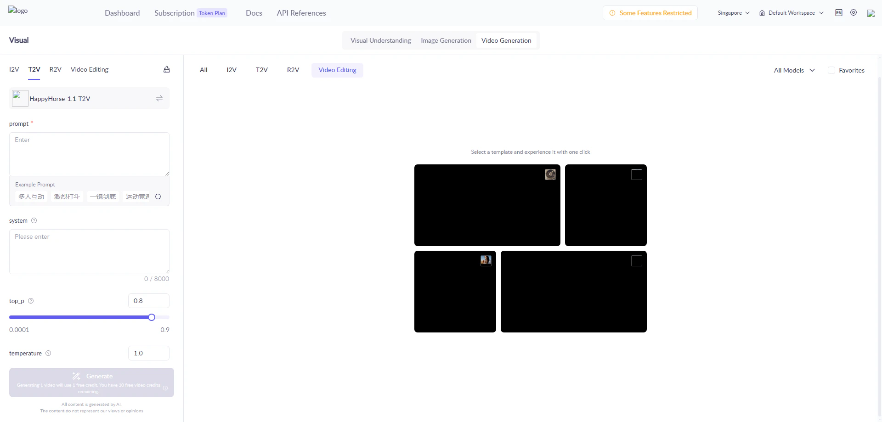Viewport: 882px width, 422px height.
Task: Tick the Favorites checkbox
Action: pos(831,70)
